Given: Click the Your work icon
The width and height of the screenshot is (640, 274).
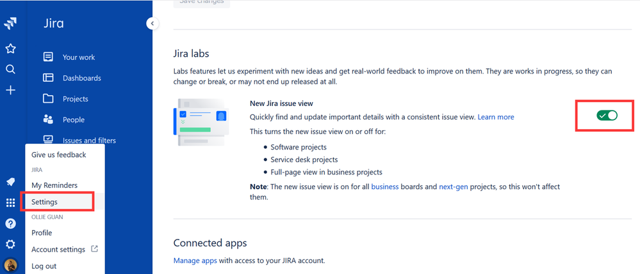Looking at the screenshot, I should pos(48,57).
